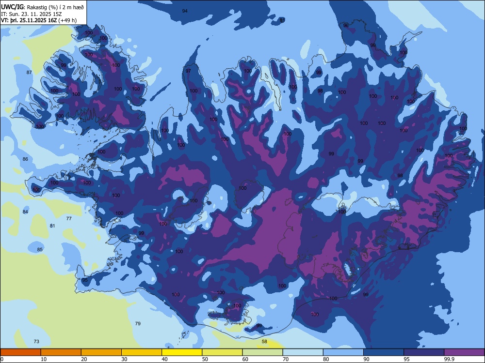
Task: Click the orange 10–20 legend swatch
Action: [x=61, y=352]
